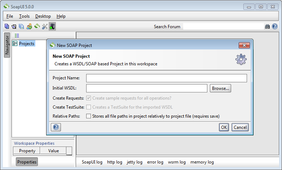
Task: Click the Initial WSDL input field
Action: [147, 88]
